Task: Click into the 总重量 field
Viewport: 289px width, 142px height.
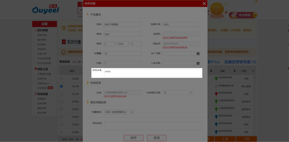Action: point(122,54)
